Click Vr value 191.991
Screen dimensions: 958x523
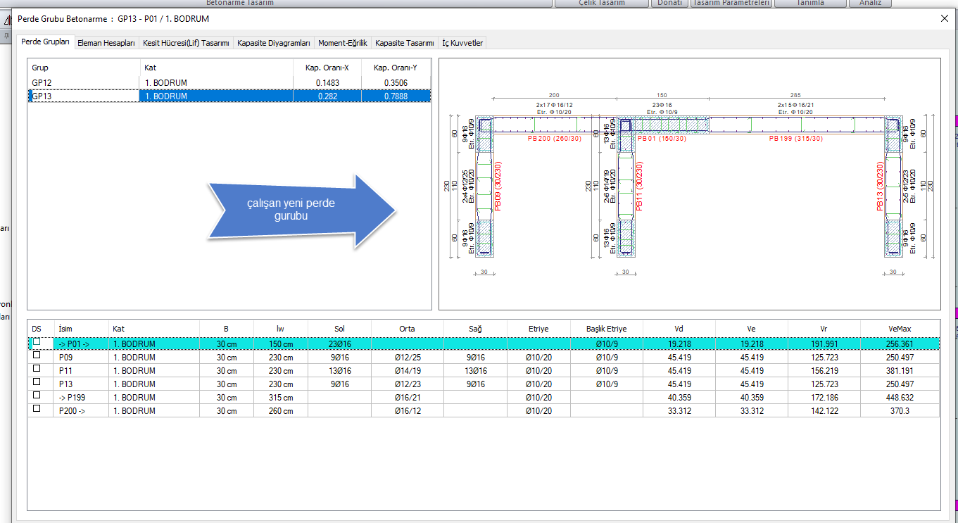pos(824,344)
